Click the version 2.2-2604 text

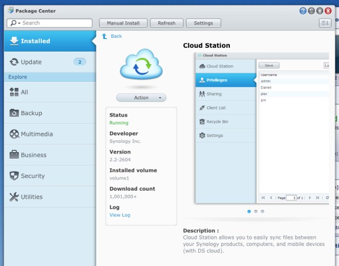120,160
